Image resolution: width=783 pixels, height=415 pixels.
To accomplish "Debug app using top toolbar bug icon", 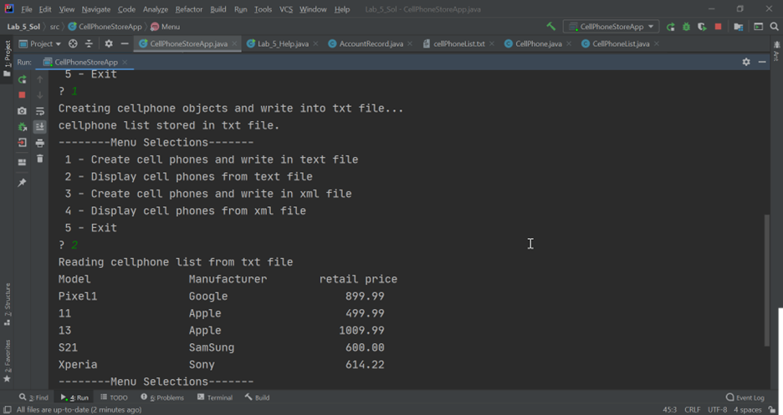I will (686, 27).
